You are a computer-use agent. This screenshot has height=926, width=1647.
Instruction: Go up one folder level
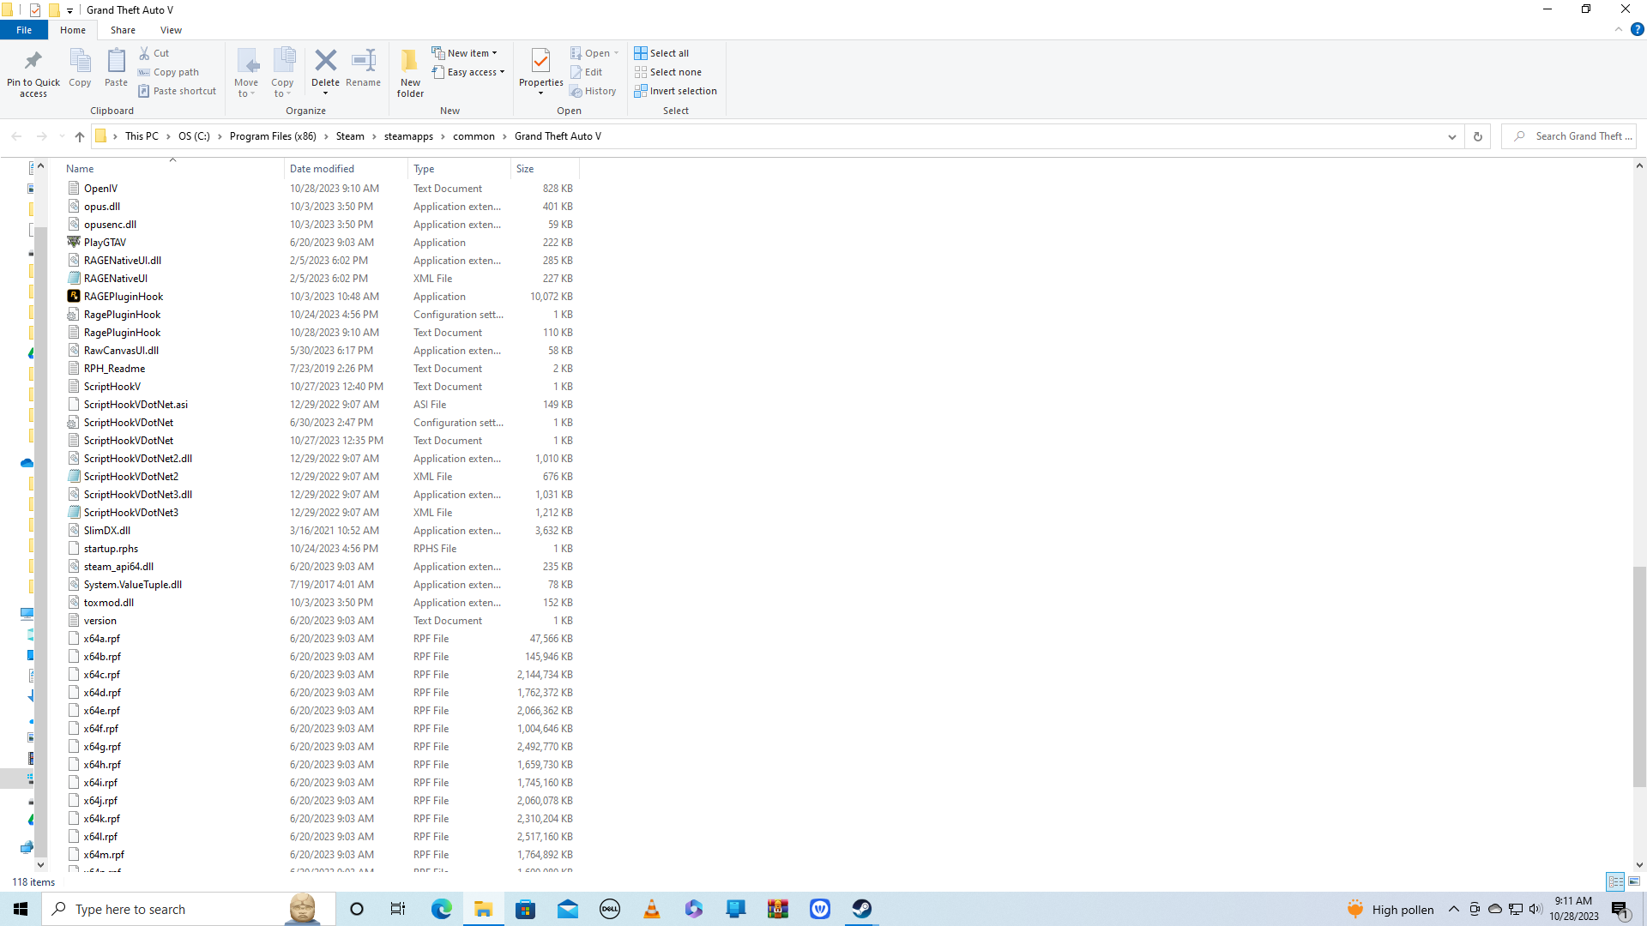click(79, 136)
